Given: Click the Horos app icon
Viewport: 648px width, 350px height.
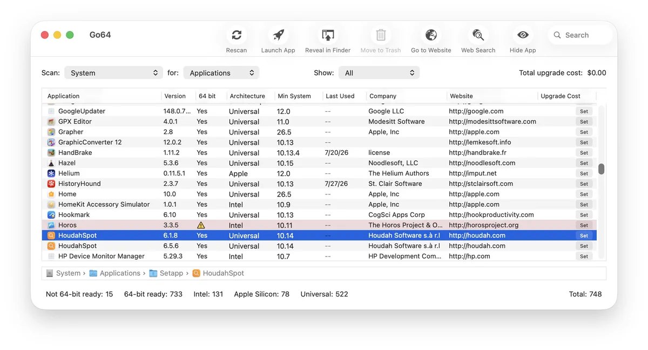Looking at the screenshot, I should [x=51, y=225].
